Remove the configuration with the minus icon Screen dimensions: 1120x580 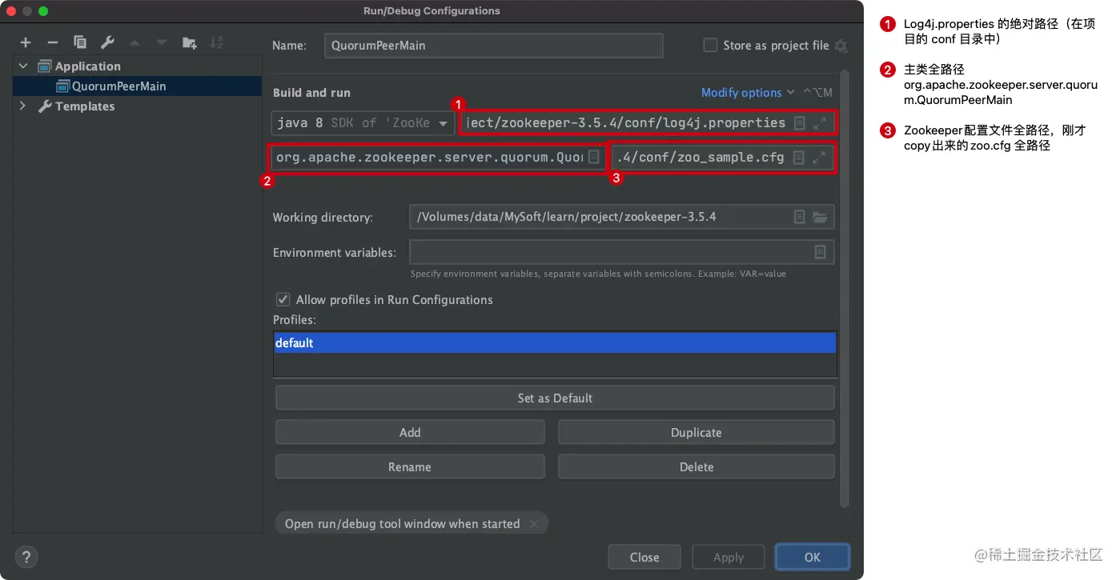pyautogui.click(x=53, y=42)
